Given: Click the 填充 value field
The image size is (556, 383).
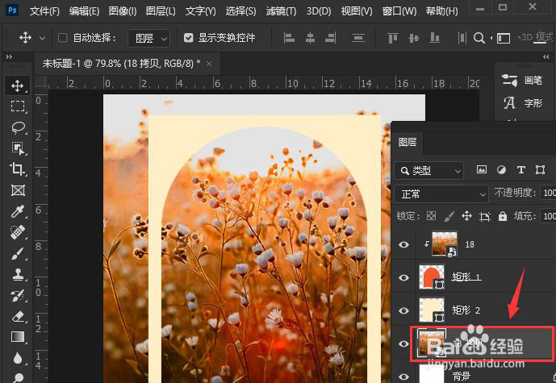Looking at the screenshot, I should click(548, 216).
